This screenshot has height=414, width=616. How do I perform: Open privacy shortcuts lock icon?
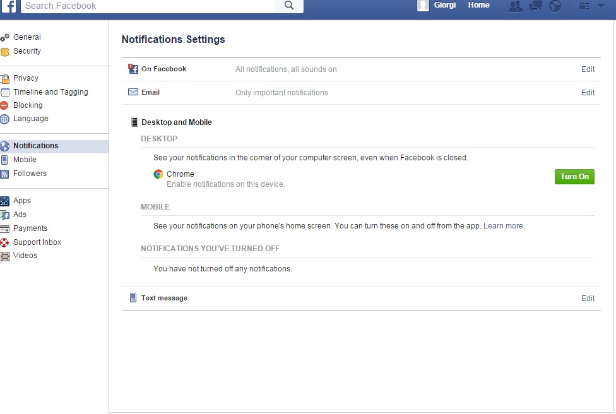click(584, 6)
